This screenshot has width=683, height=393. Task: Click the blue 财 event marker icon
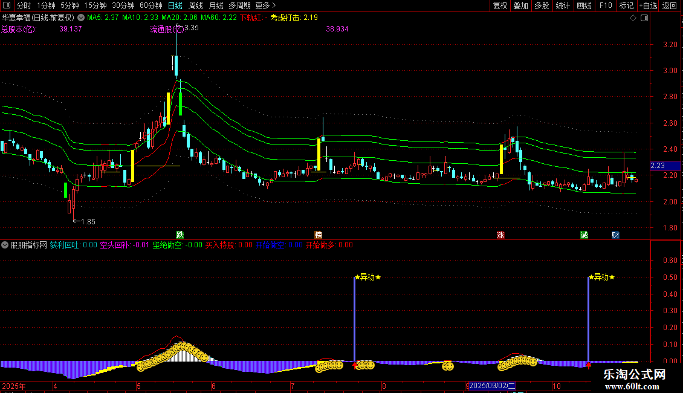pyautogui.click(x=615, y=235)
